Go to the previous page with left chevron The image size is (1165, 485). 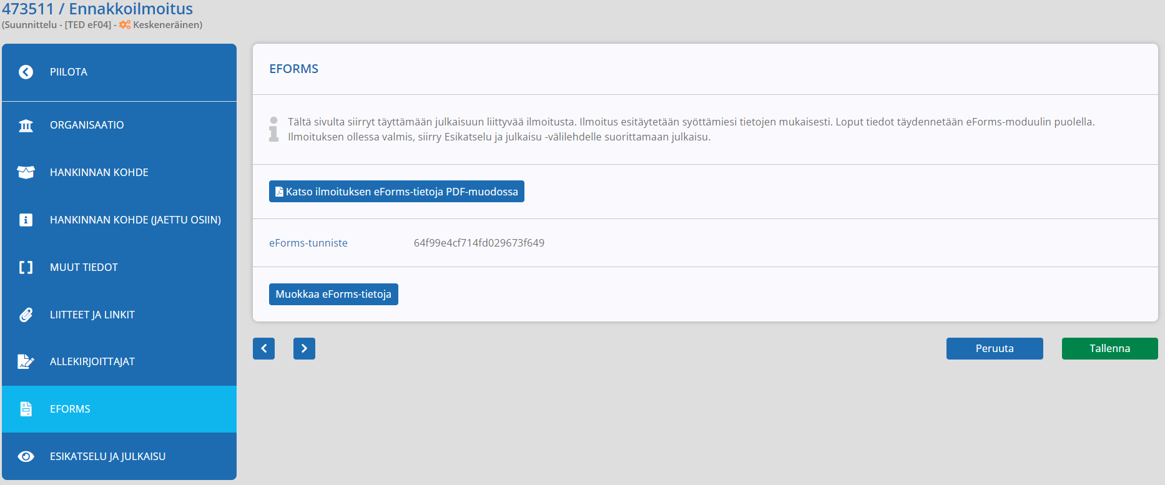click(x=263, y=348)
